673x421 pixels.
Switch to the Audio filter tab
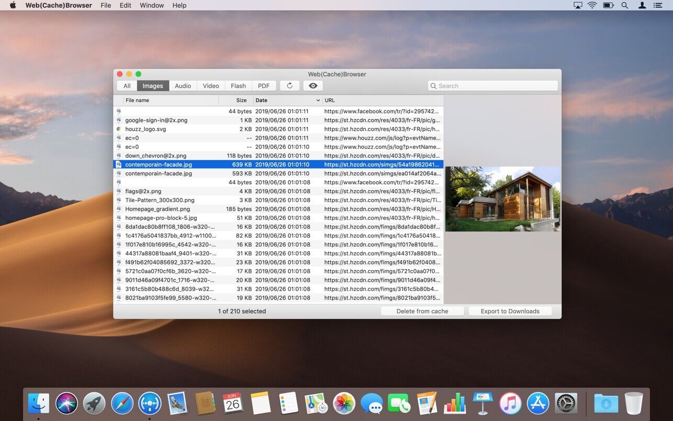click(183, 86)
